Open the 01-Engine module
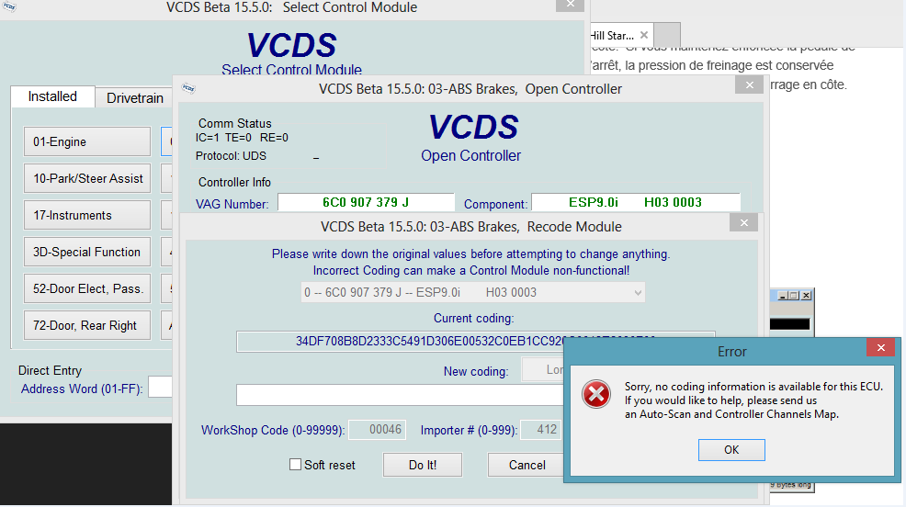The height and width of the screenshot is (507, 906). [x=87, y=141]
